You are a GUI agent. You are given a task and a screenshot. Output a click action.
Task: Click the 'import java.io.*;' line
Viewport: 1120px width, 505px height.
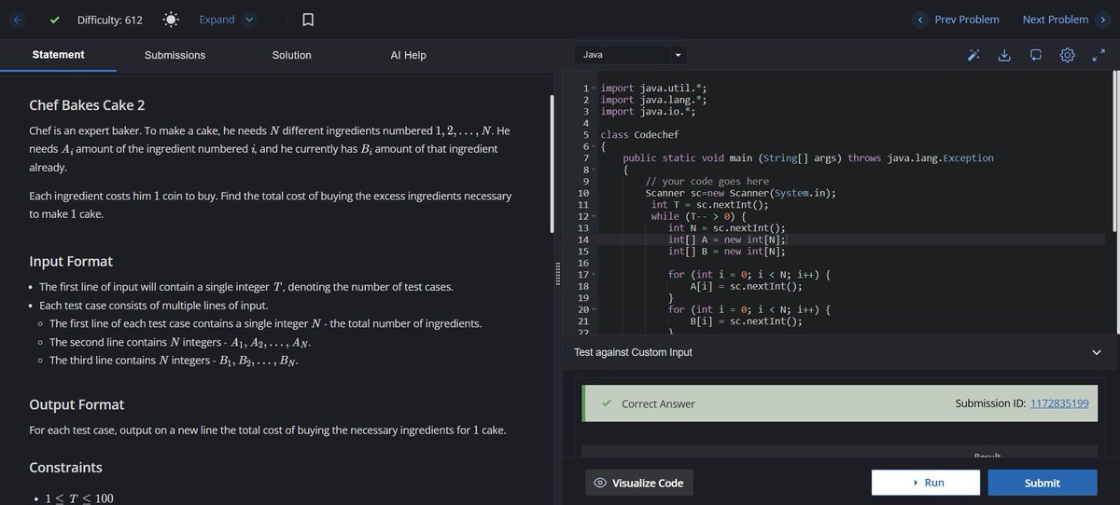tap(648, 112)
